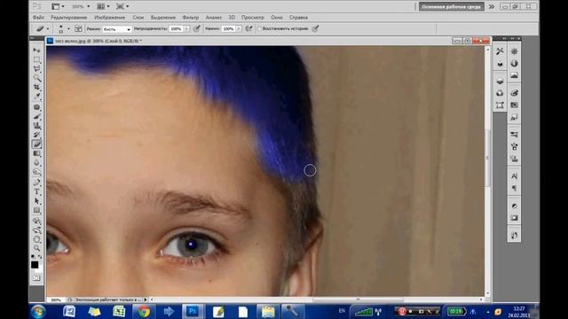This screenshot has width=568, height=319.
Task: Open the 'Редактирование' menu
Action: (x=69, y=18)
